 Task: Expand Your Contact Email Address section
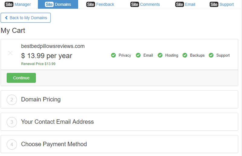pyautogui.click(x=57, y=122)
